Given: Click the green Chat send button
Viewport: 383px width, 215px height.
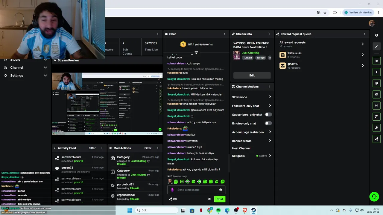Looking at the screenshot, I should (220, 199).
